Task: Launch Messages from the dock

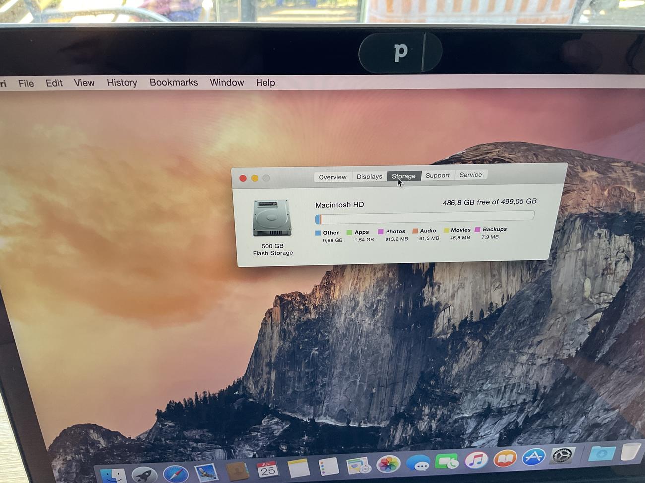Action: [418, 463]
